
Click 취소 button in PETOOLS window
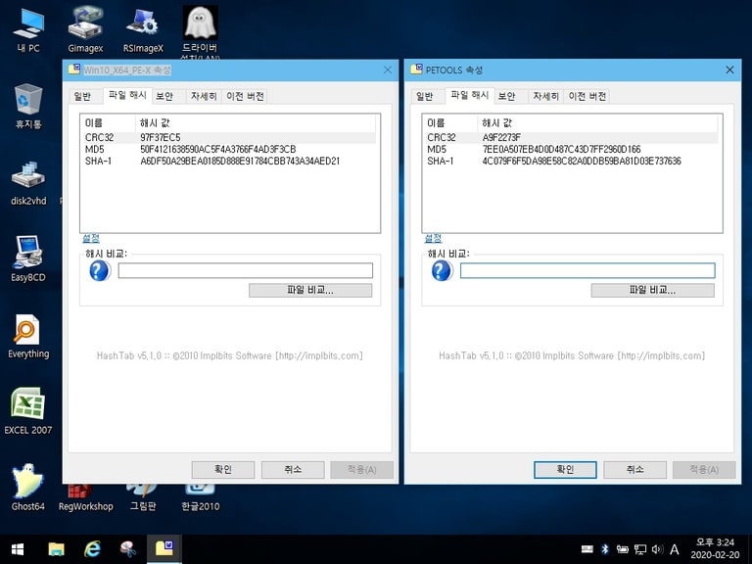(634, 470)
